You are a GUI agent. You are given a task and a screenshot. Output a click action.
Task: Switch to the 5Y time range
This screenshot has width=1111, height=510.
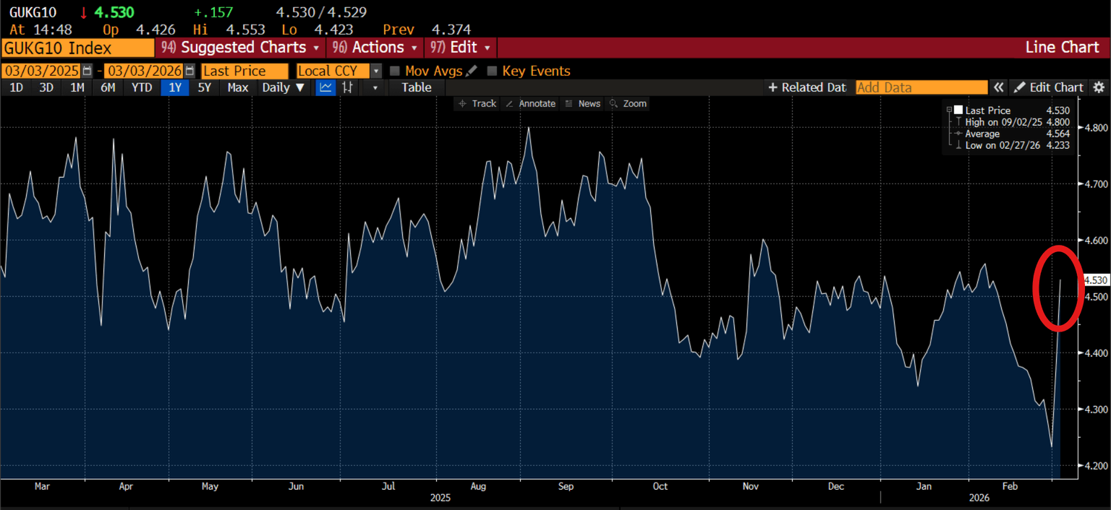click(x=205, y=87)
